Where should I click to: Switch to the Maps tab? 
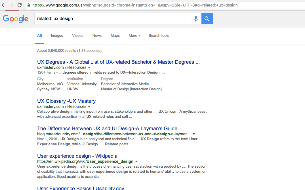[x=115, y=35]
